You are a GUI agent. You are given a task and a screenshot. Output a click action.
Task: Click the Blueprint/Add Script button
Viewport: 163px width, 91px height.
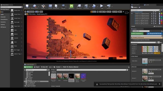tap(155, 34)
